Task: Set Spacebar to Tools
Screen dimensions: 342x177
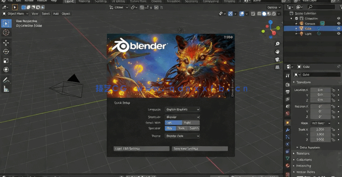Action: [x=182, y=128]
